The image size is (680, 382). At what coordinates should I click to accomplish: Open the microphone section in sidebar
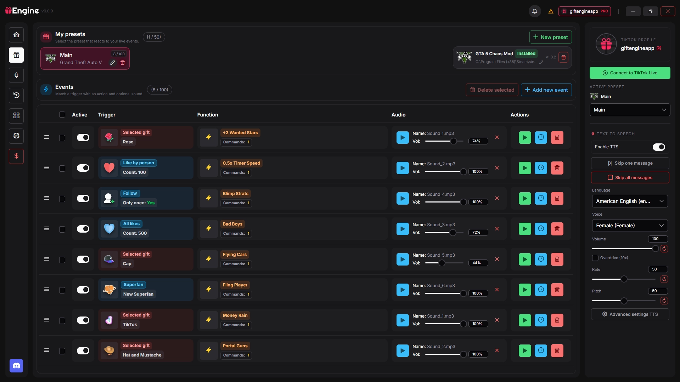click(x=16, y=75)
